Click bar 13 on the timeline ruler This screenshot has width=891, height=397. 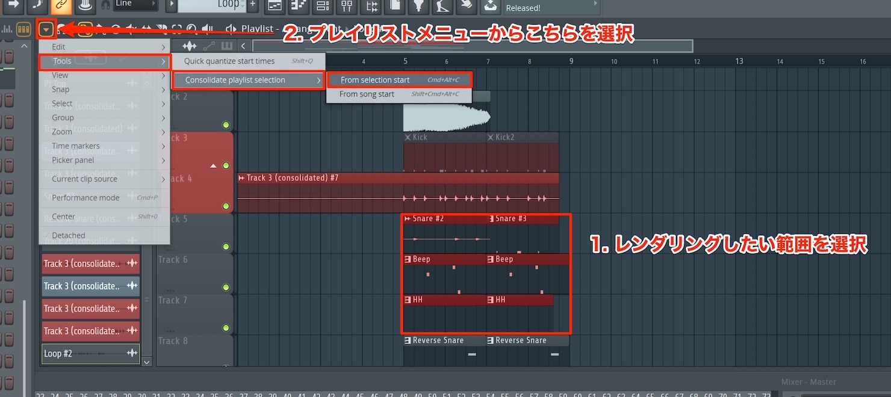739,61
